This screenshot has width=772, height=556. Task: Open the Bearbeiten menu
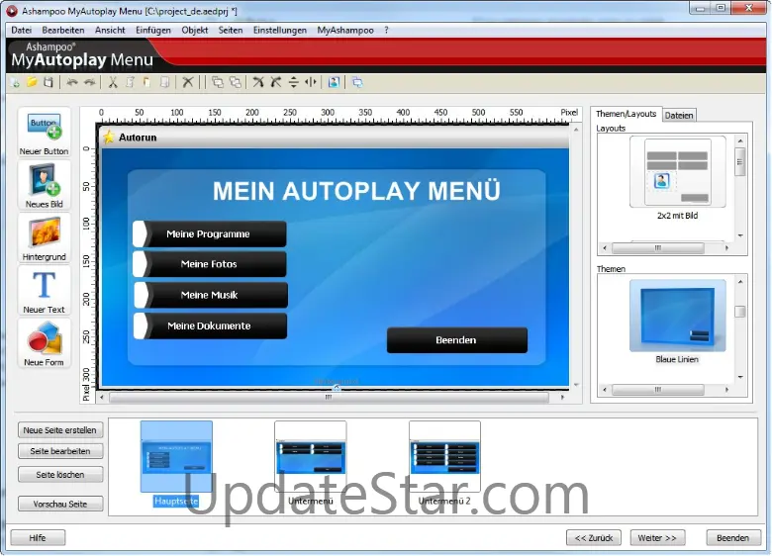[x=63, y=30]
